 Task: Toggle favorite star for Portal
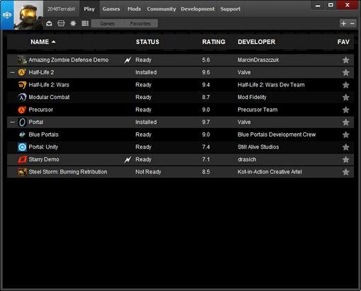pos(345,122)
